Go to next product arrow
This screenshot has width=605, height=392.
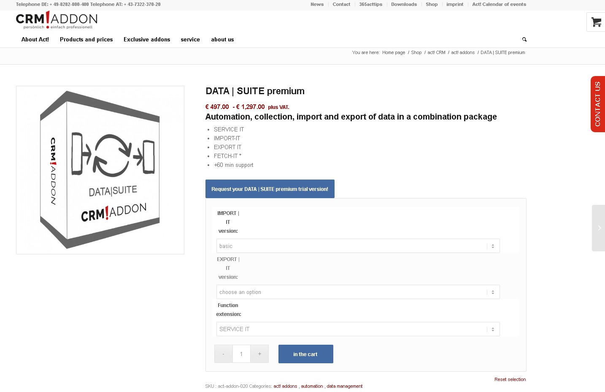point(599,228)
